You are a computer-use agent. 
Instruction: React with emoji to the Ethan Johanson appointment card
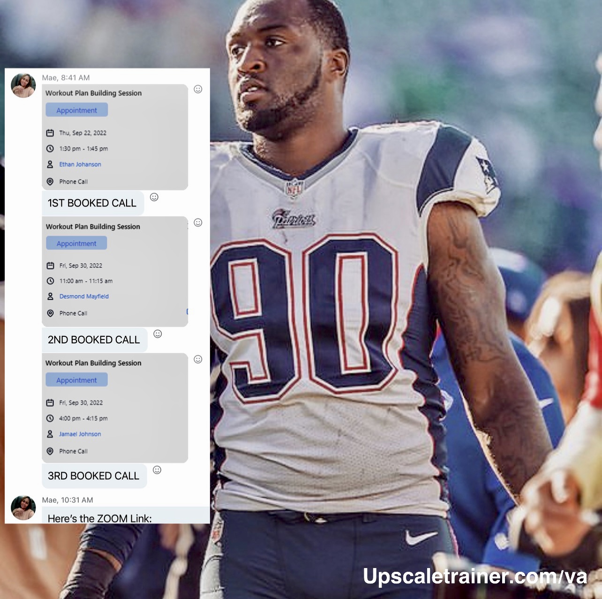click(198, 89)
